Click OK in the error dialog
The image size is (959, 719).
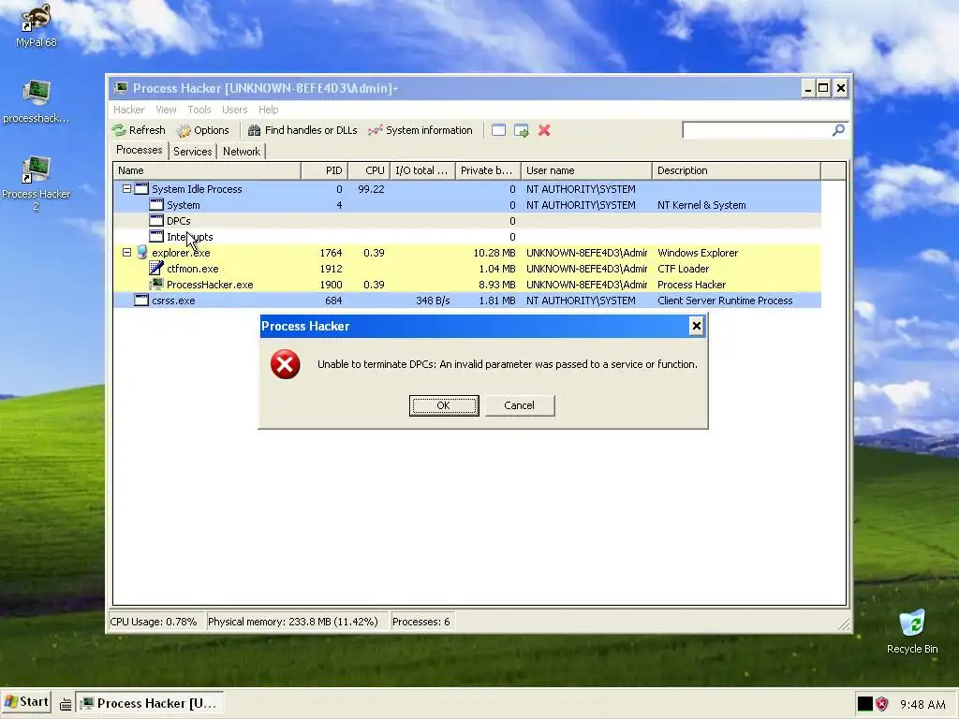(444, 405)
